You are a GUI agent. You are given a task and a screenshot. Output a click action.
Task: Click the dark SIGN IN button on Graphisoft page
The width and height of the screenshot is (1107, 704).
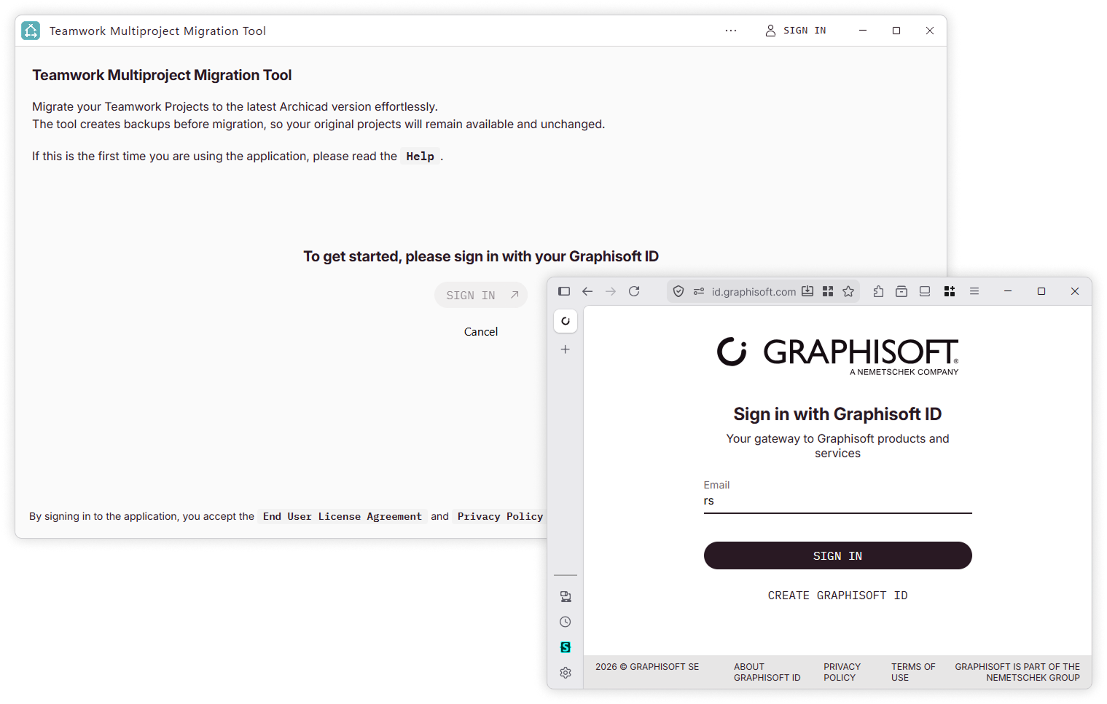(x=837, y=555)
